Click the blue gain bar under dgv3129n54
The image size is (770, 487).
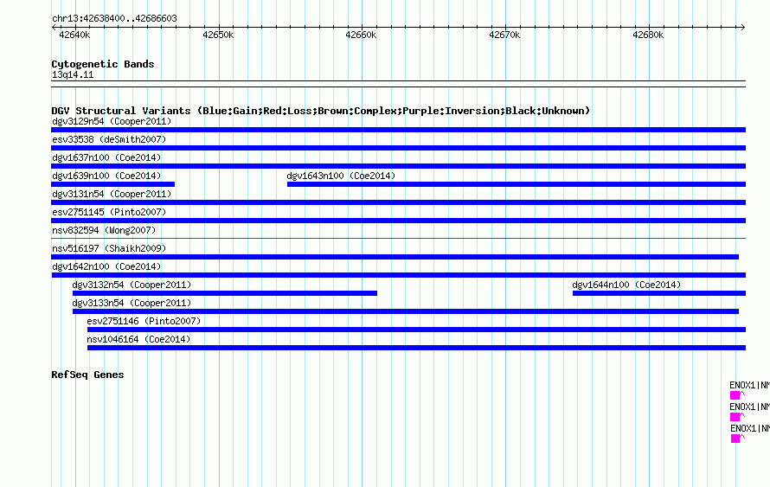tap(398, 130)
